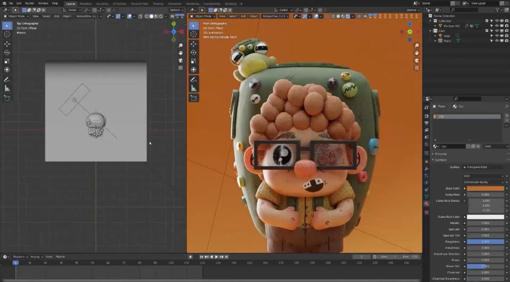Open the Render menu in the top bar
Viewport: 510px width, 282px height.
tap(29, 4)
